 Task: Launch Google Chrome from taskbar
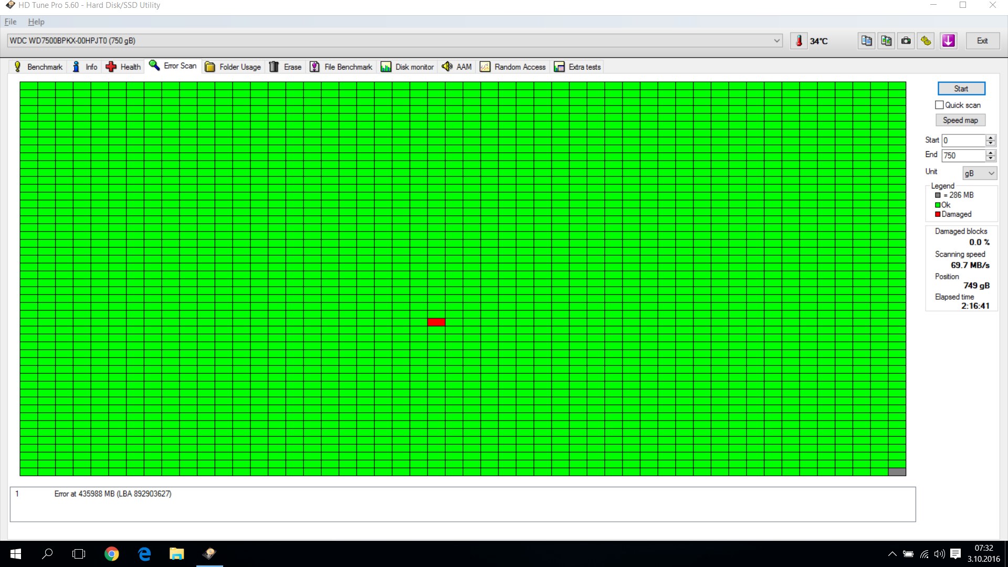112,554
